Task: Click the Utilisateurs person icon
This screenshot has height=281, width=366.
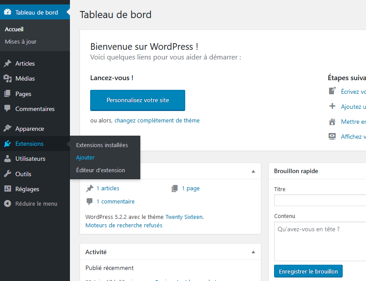Action: pos(7,159)
